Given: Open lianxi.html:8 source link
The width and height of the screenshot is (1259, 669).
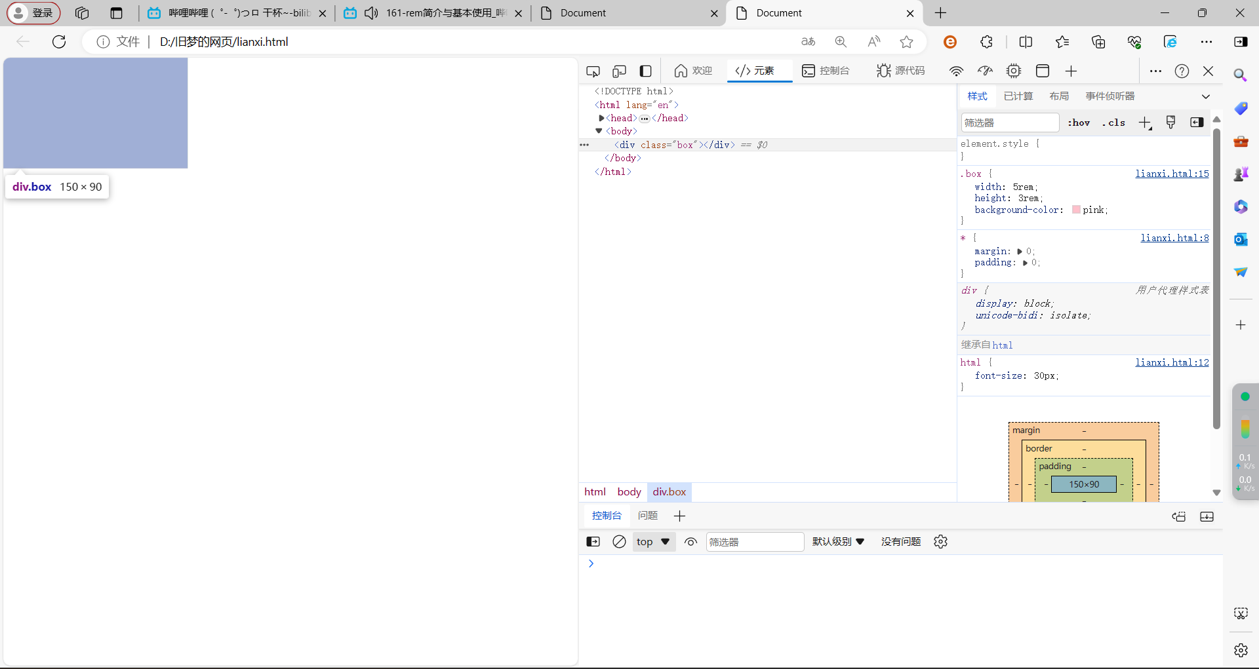Looking at the screenshot, I should 1174,238.
